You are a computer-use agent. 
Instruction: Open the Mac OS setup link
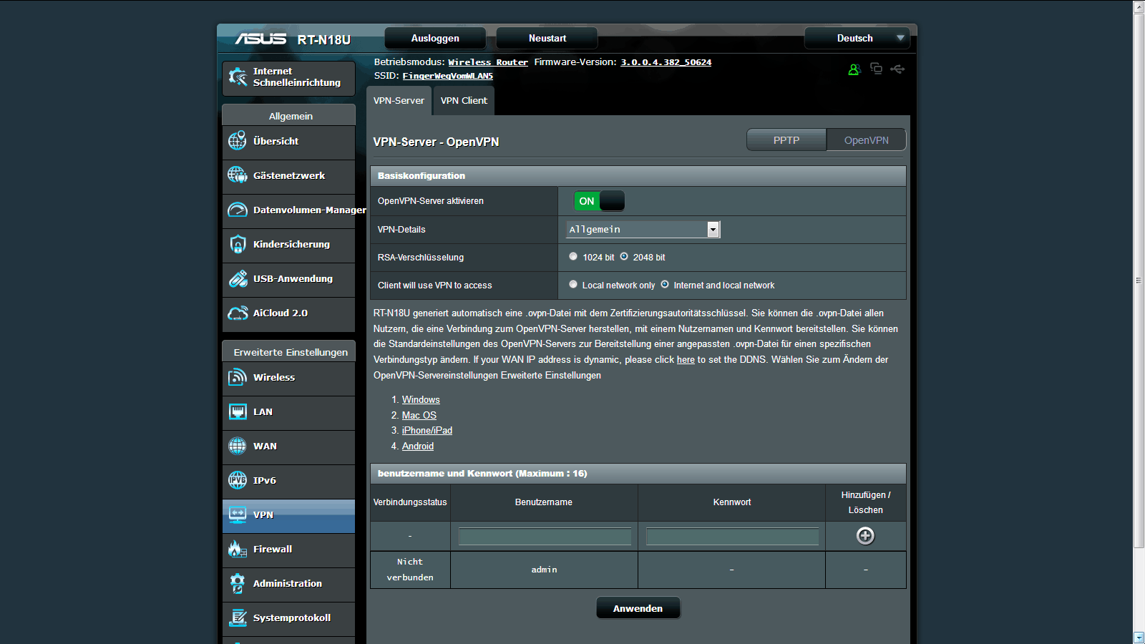pyautogui.click(x=419, y=415)
